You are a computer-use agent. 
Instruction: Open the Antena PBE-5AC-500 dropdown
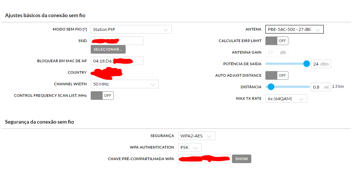pyautogui.click(x=294, y=29)
